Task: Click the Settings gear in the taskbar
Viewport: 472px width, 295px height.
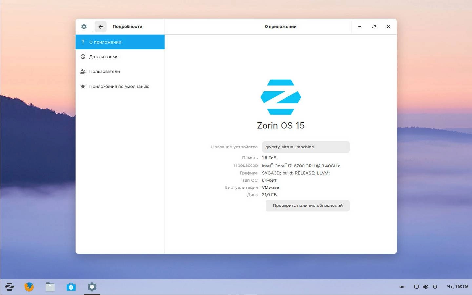Action: (x=92, y=287)
